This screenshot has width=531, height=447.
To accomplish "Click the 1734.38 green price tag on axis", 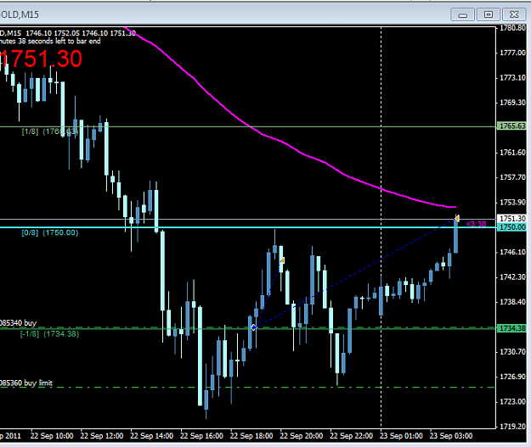I will click(x=511, y=328).
